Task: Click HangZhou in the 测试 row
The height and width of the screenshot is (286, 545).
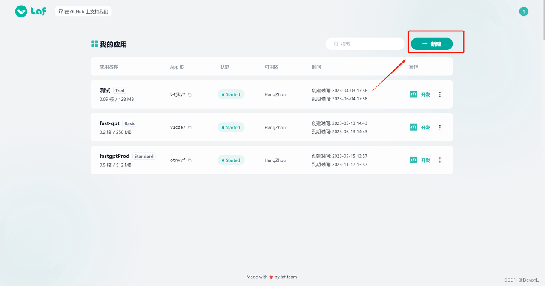Action: tap(275, 94)
